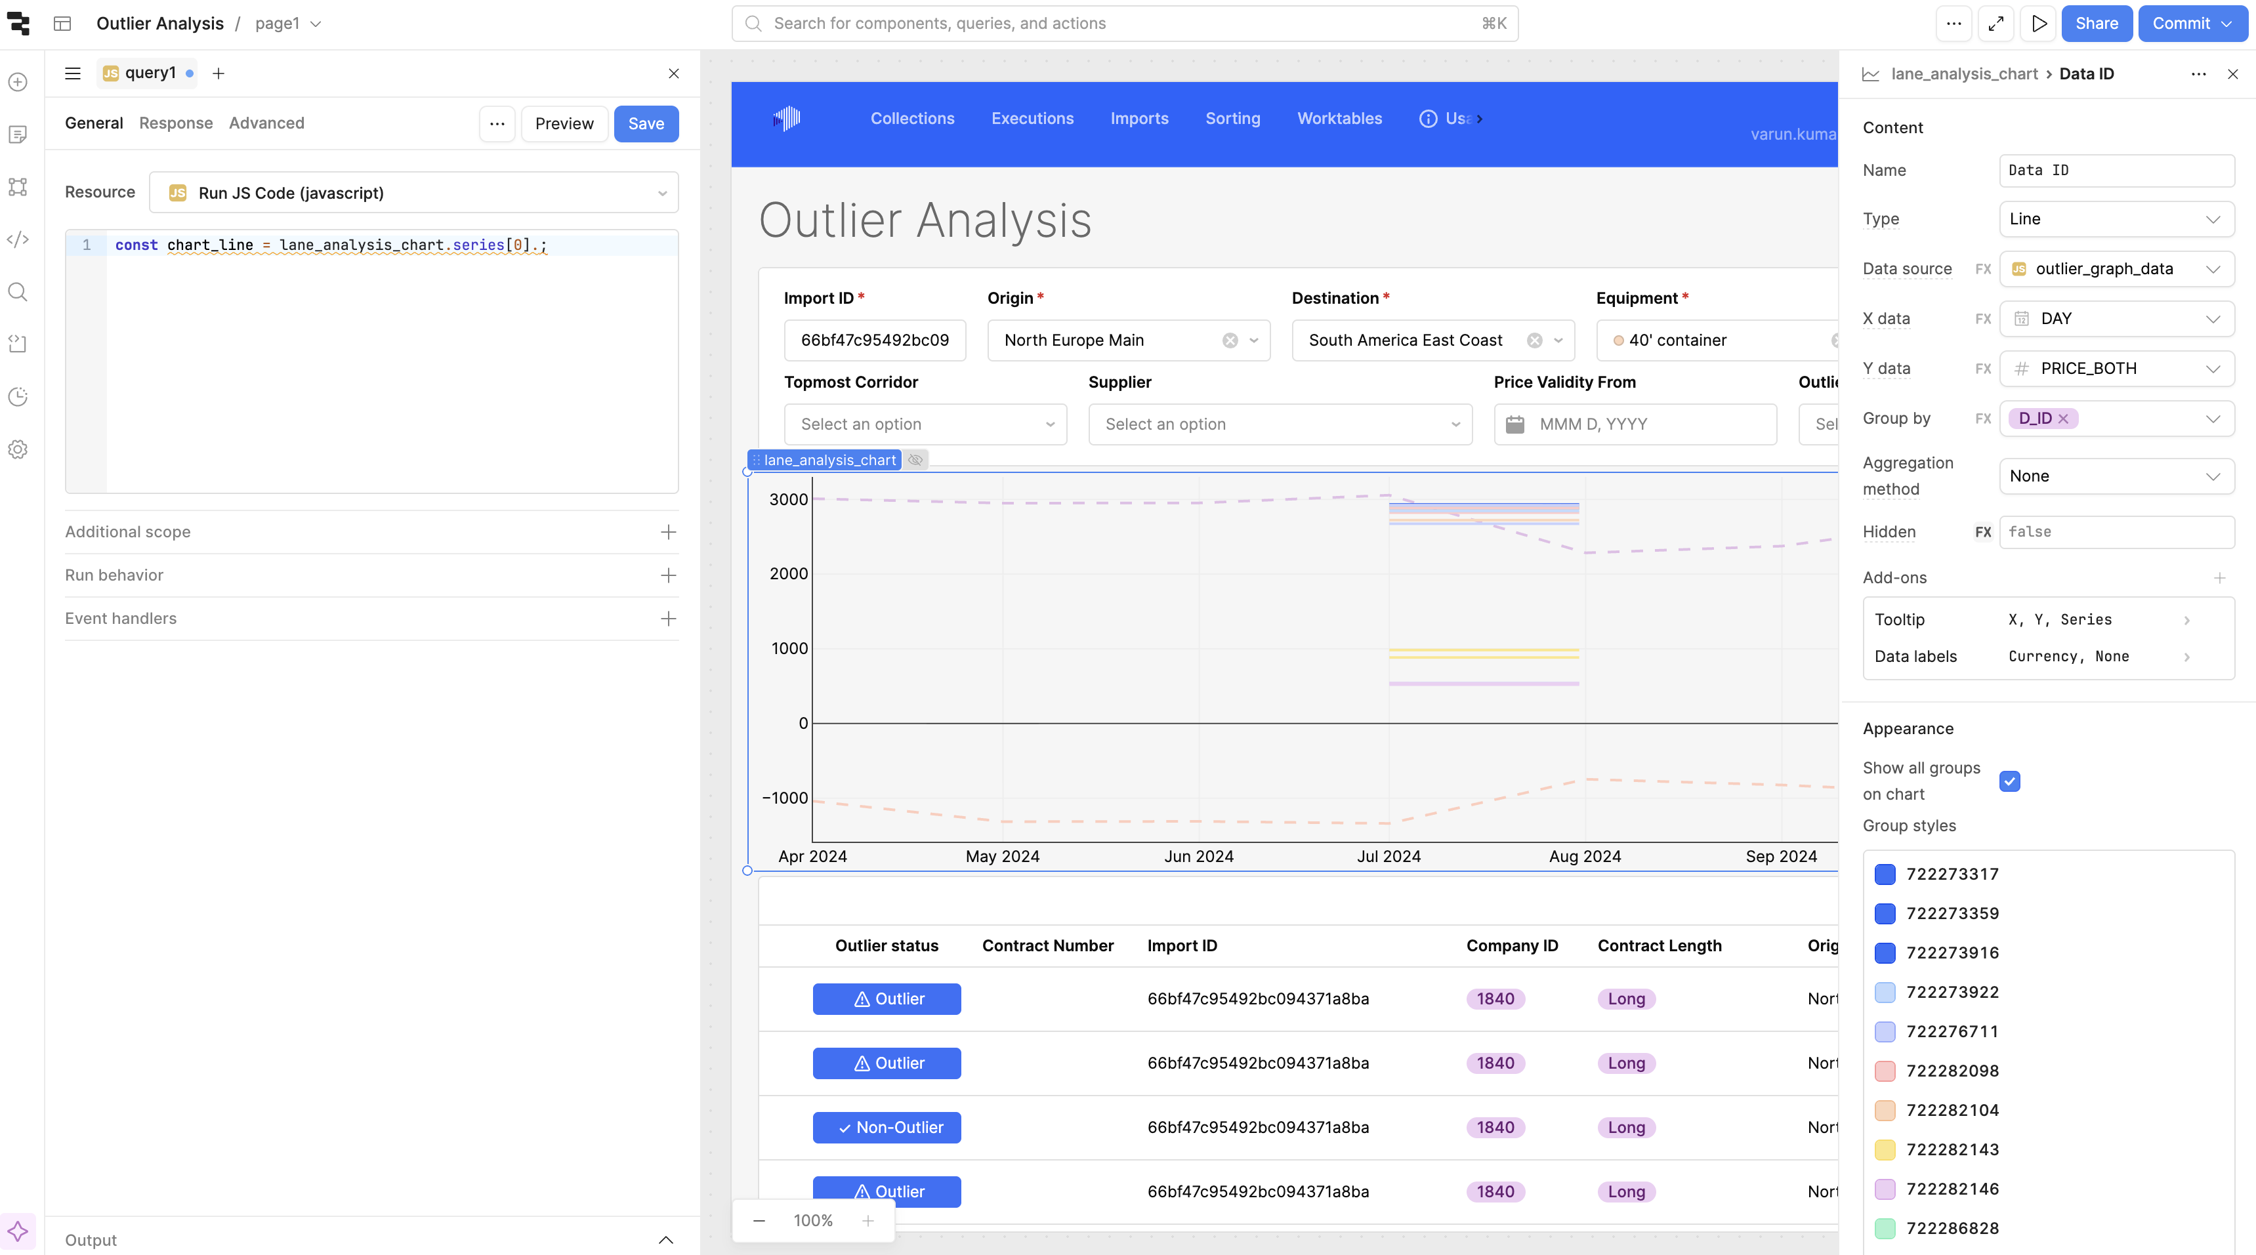Open the Aggregation method dropdown

coord(2116,476)
